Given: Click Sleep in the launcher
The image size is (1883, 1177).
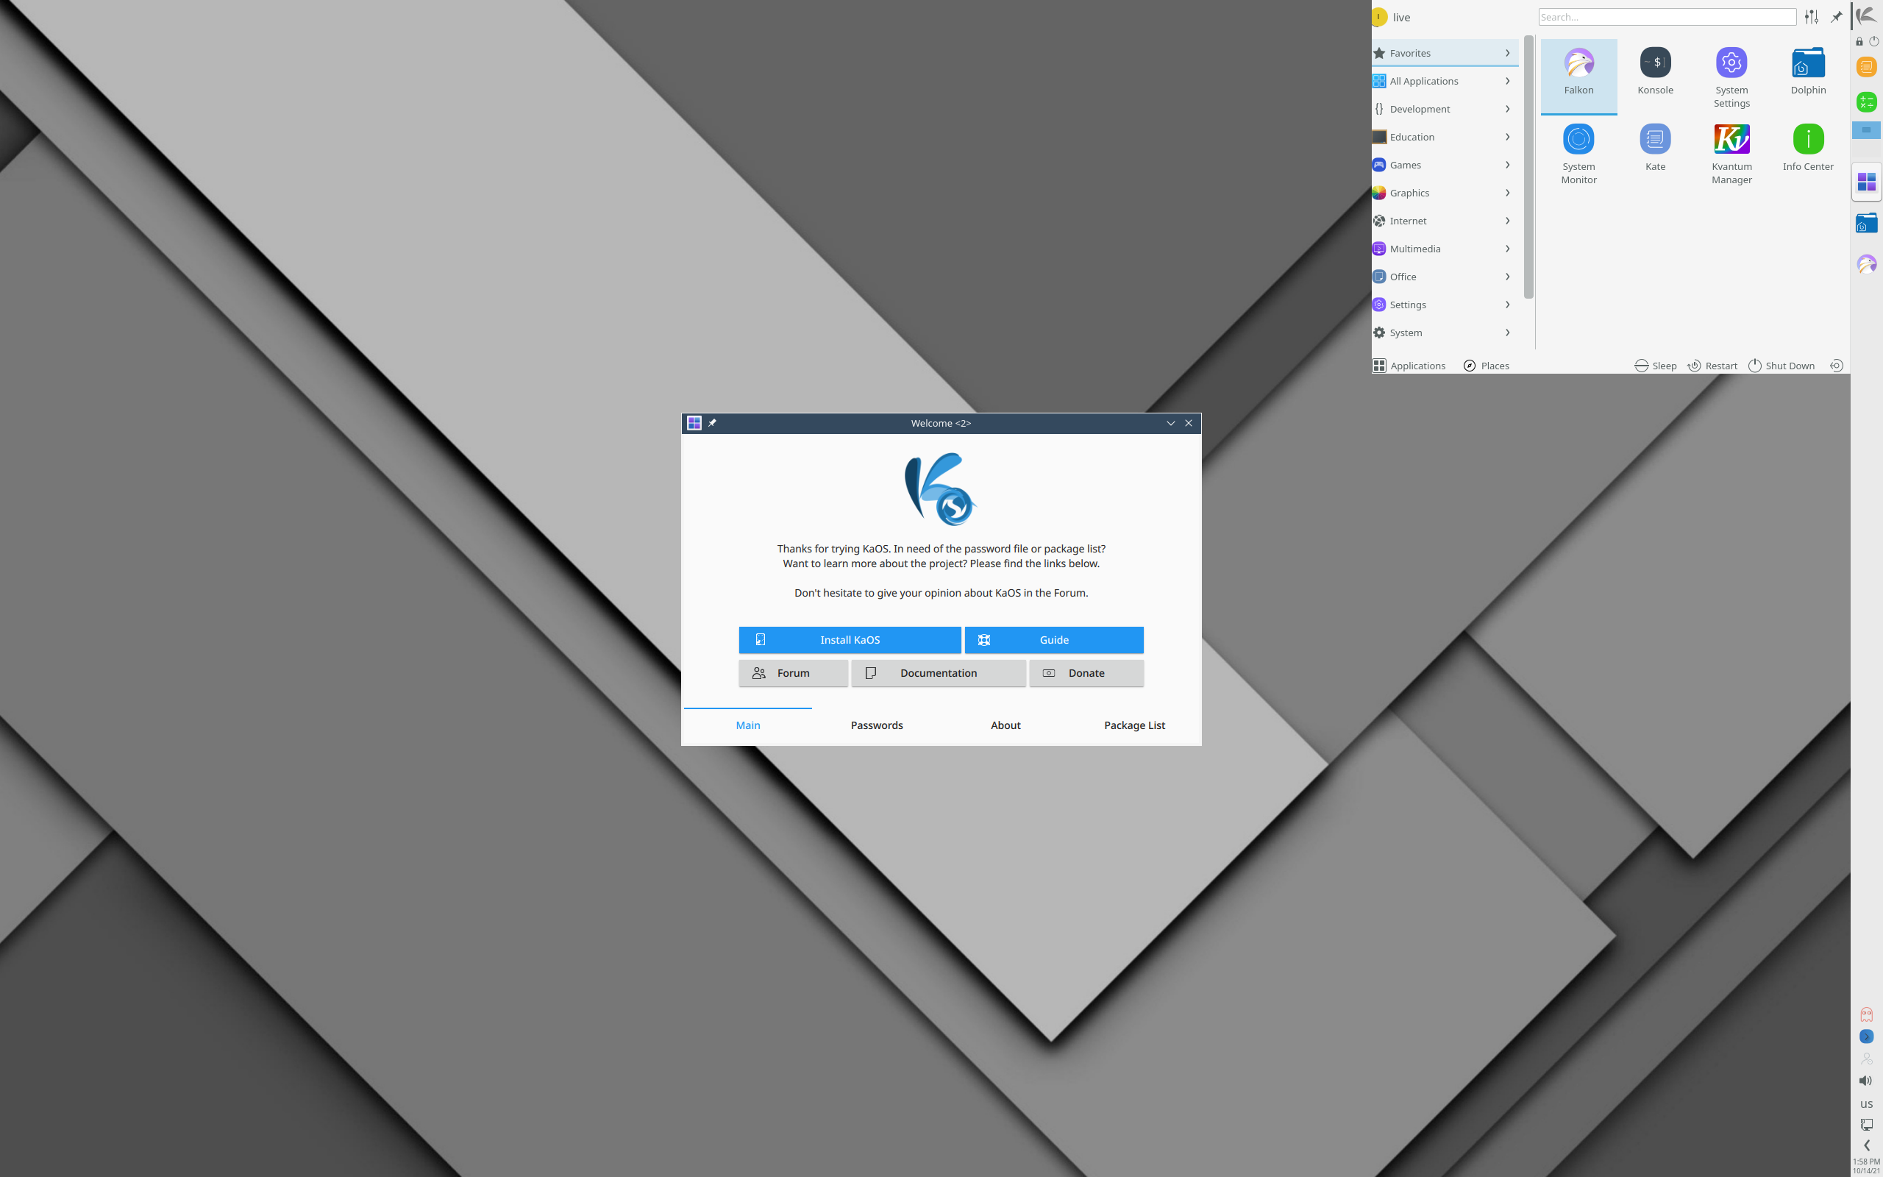Looking at the screenshot, I should 1655,366.
